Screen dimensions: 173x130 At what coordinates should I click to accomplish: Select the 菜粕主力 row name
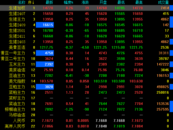[x=17, y=92]
